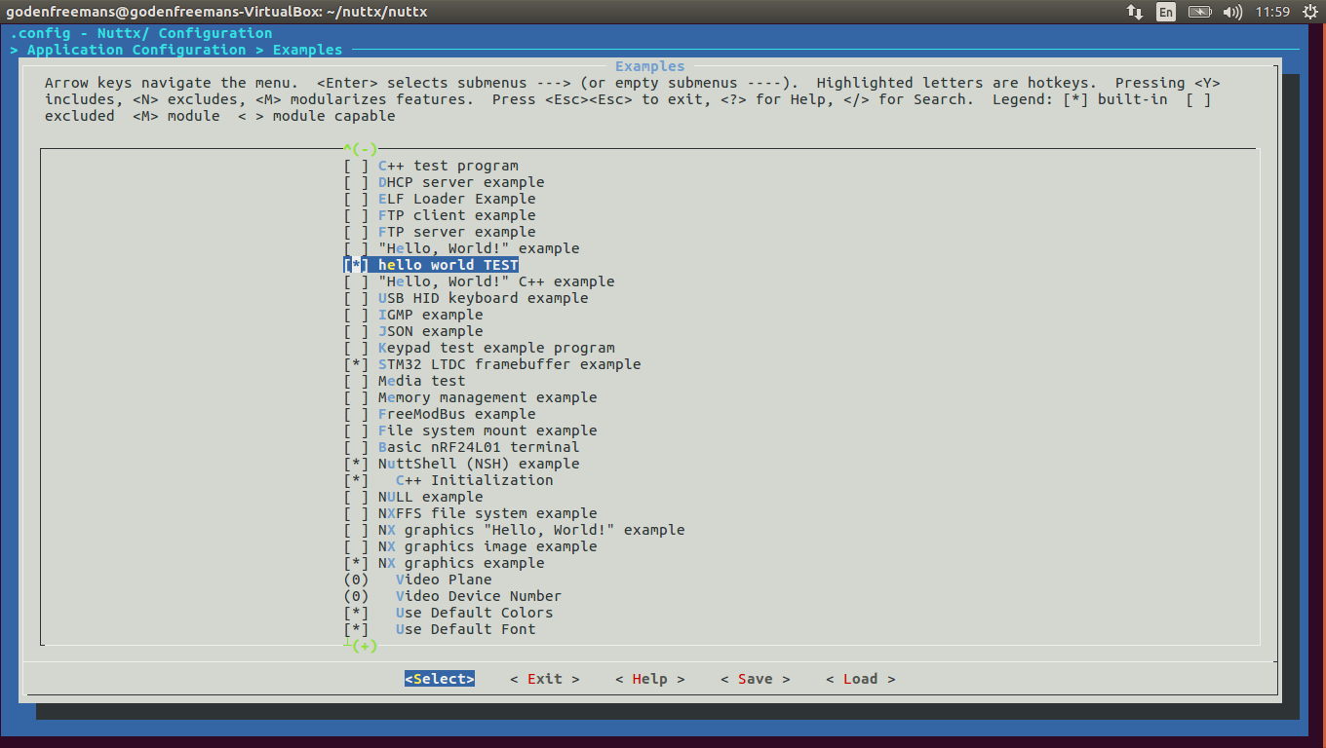Screen dimensions: 1326x748
Task: Enable the DHCP server example option
Action: coord(356,182)
